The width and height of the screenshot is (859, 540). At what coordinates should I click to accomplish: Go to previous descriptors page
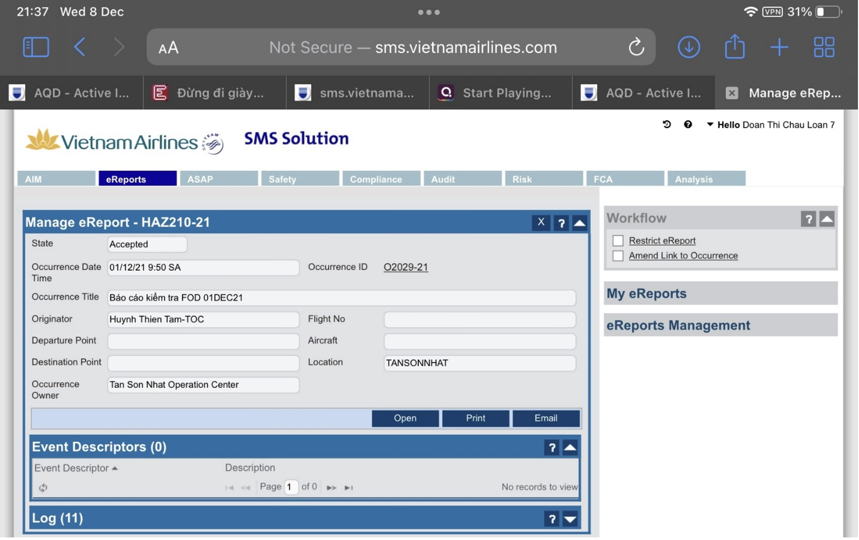[246, 488]
